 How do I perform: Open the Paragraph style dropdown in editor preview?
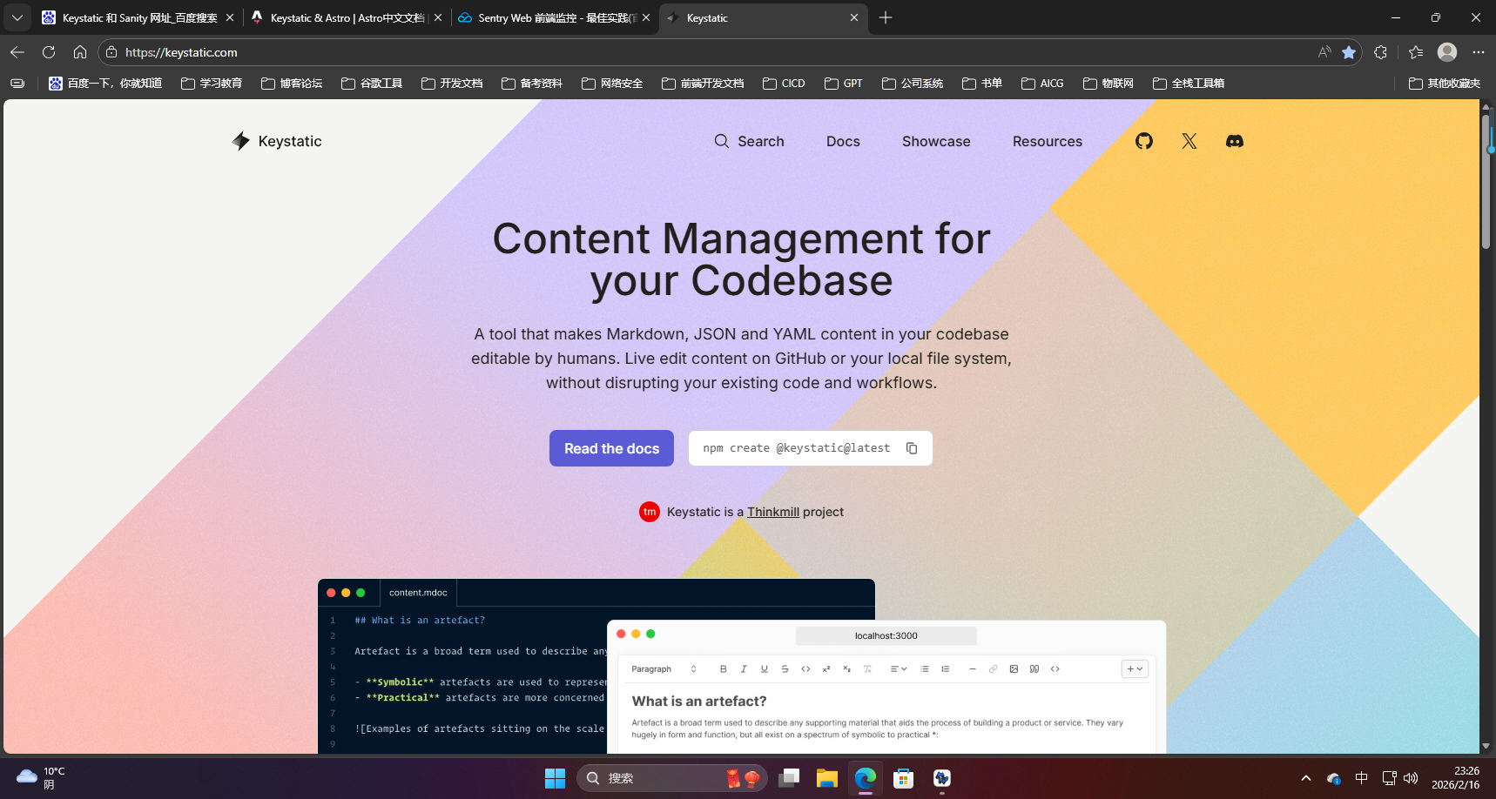(x=664, y=669)
